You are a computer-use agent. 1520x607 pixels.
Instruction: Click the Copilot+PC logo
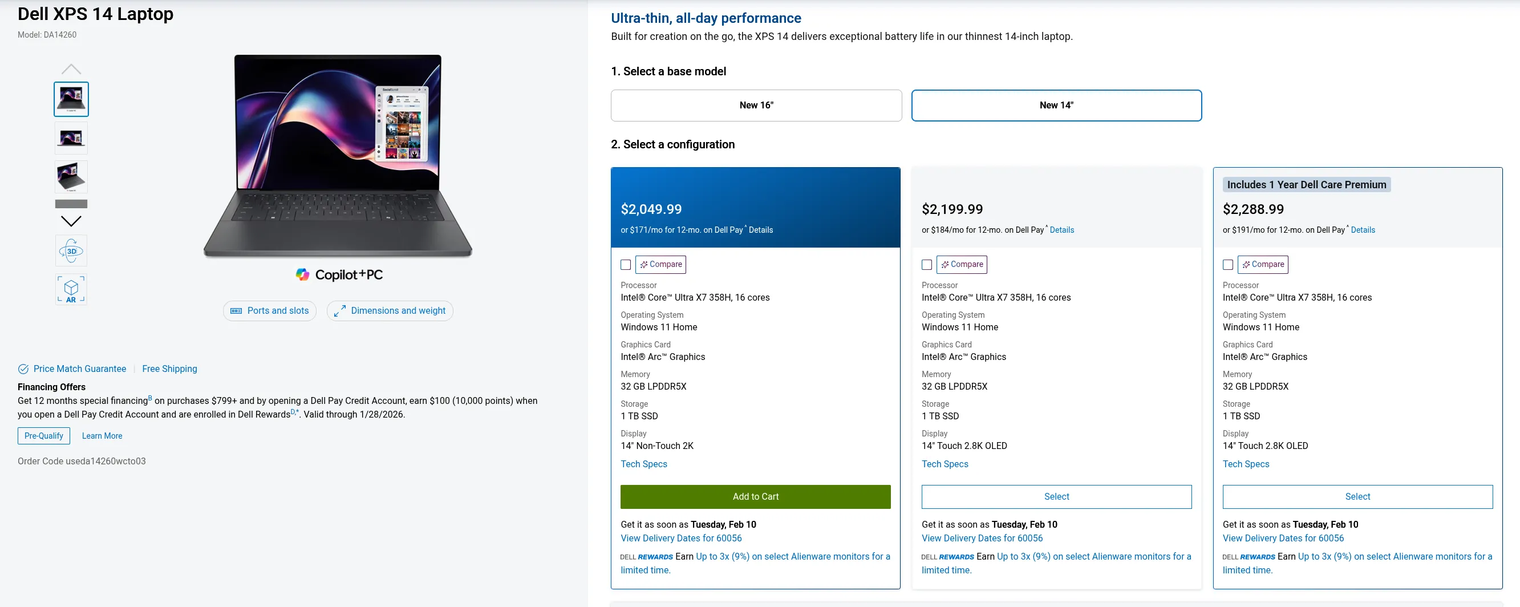339,274
